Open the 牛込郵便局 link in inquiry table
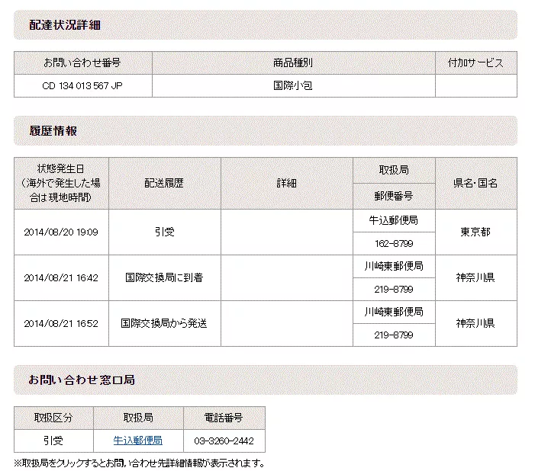The width and height of the screenshot is (535, 471). 138,441
